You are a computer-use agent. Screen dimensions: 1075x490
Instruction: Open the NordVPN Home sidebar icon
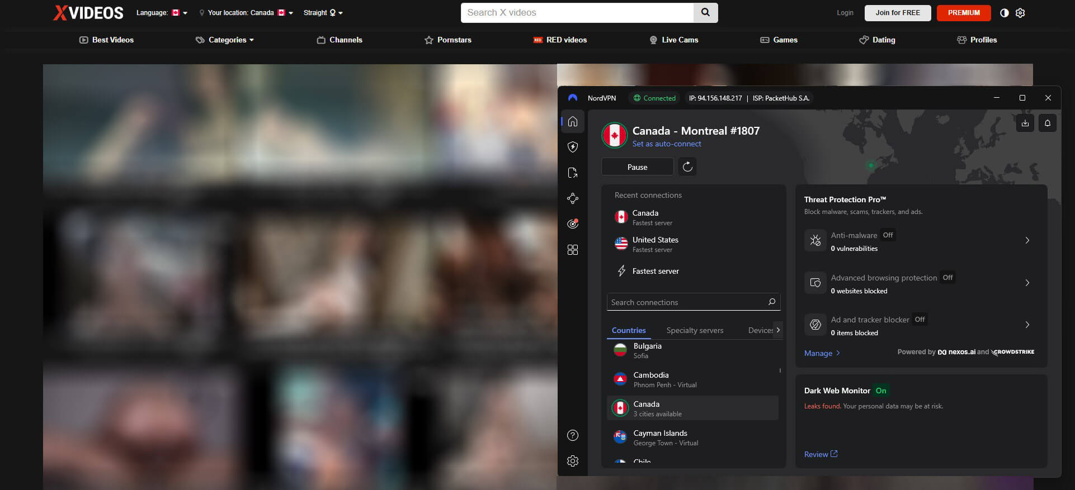point(573,122)
